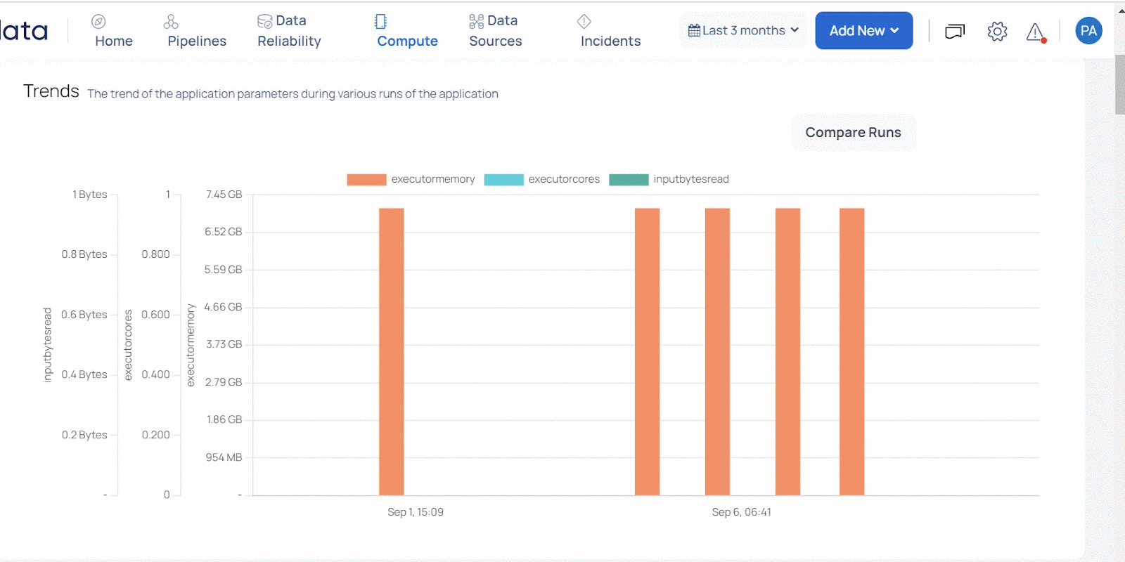Click the Data Reliability database icon
Viewport: 1125px width, 562px height.
pos(264,22)
